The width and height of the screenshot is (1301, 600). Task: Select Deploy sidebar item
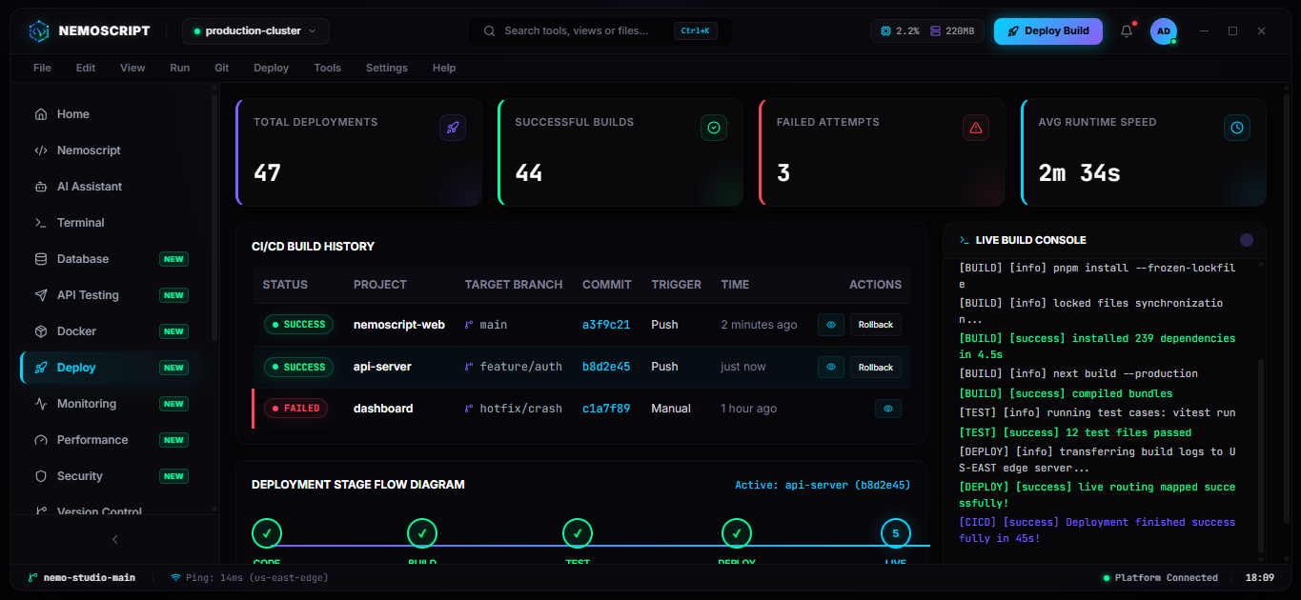[x=110, y=368]
